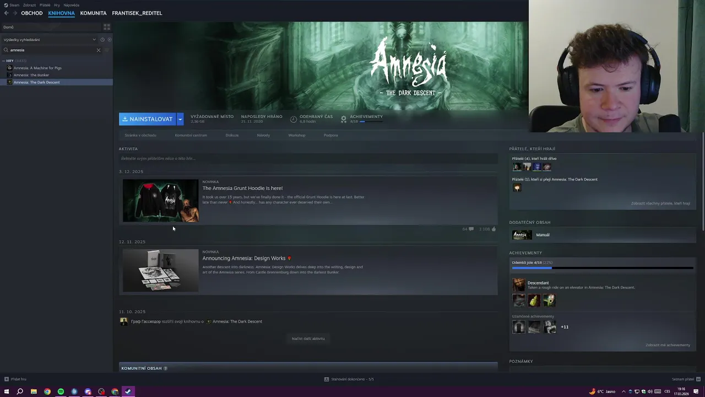705x397 pixels.
Task: Open Windows taskbar search
Action: [x=20, y=391]
